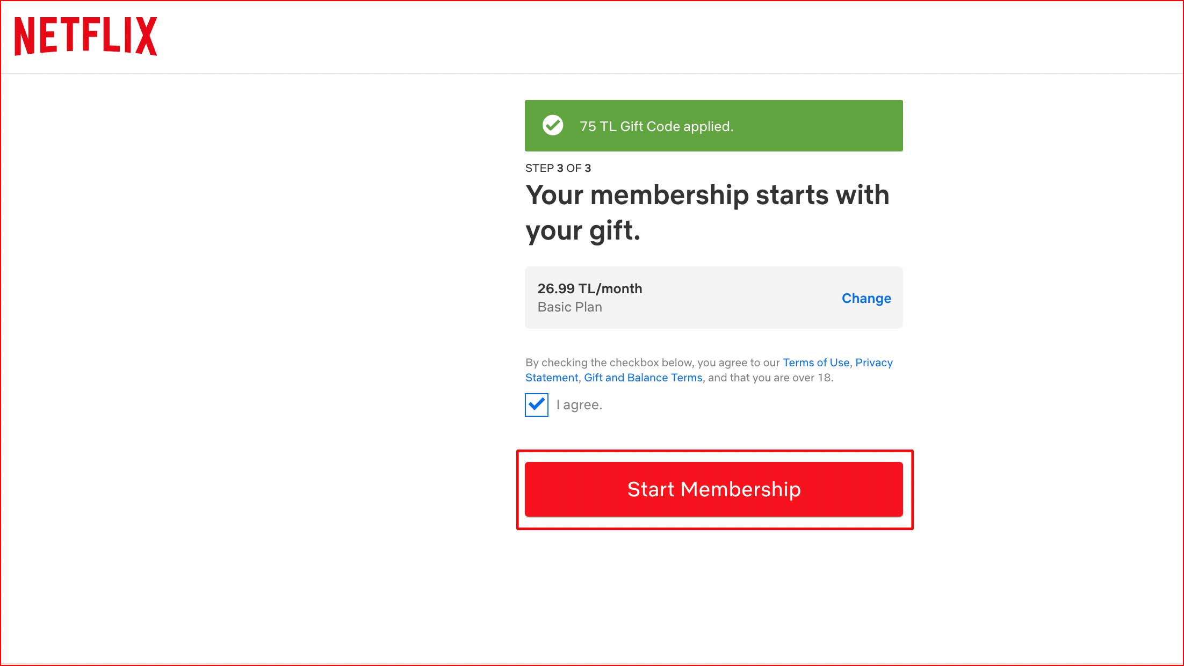Click the blank header area right of logo

click(645, 36)
